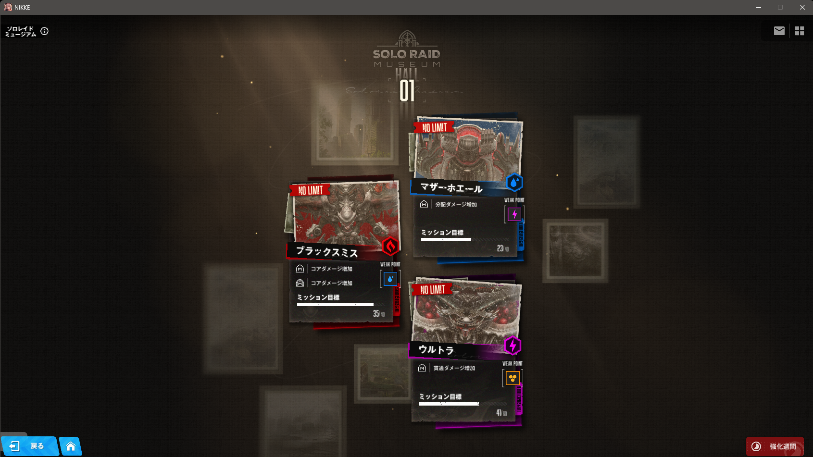Click the blue water element icon on マザーホエール
Screen dimensions: 813x457
(x=514, y=183)
